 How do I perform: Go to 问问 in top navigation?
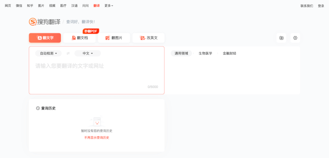86,6
